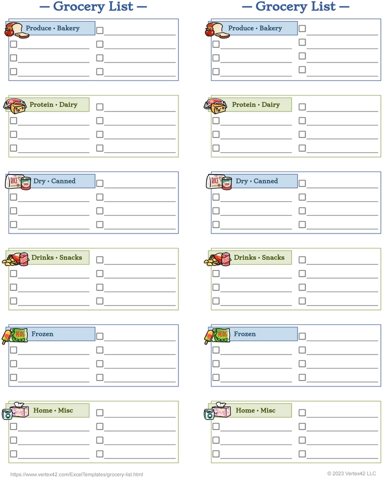382x478 pixels.
Task: Check first checkbox under right Frozen header
Action: point(216,350)
